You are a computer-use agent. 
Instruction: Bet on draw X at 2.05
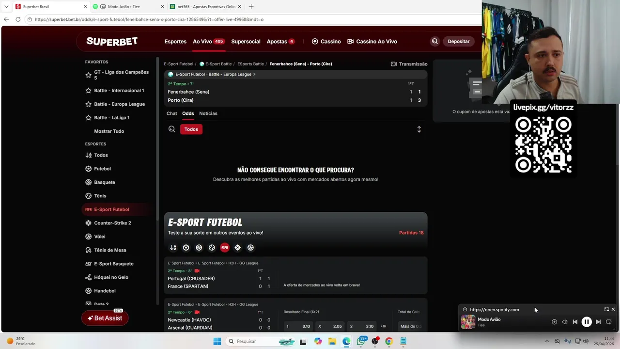coord(330,326)
